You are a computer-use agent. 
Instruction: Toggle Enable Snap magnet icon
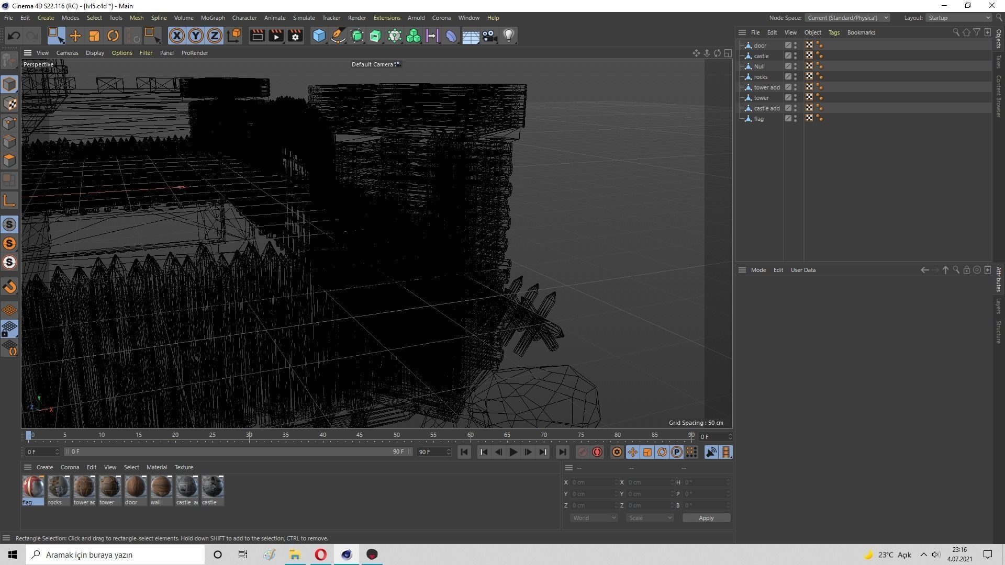tap(9, 286)
